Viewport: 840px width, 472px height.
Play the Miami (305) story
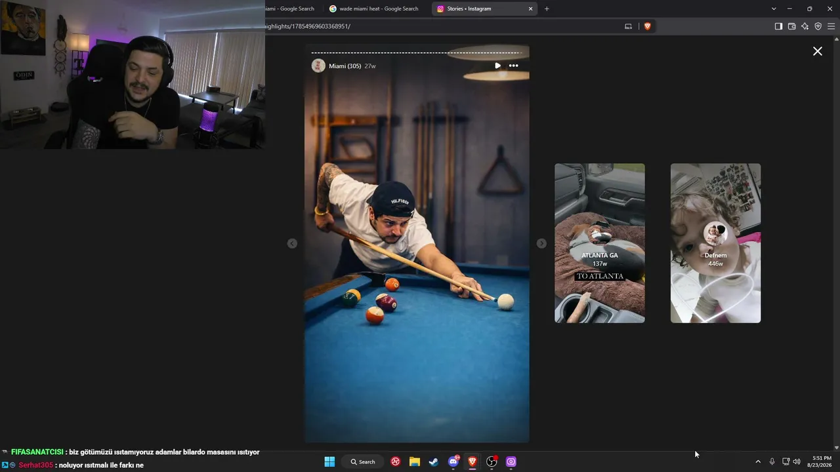[x=497, y=66]
